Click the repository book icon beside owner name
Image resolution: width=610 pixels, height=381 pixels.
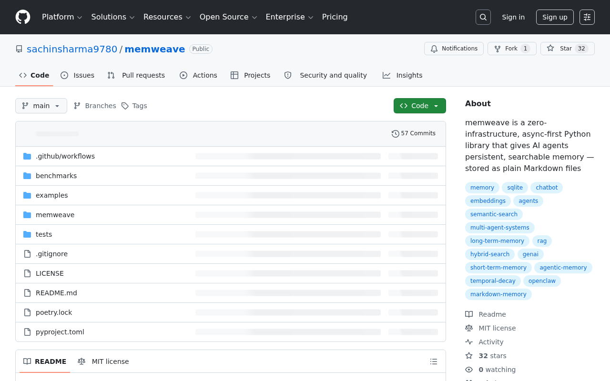(x=19, y=49)
